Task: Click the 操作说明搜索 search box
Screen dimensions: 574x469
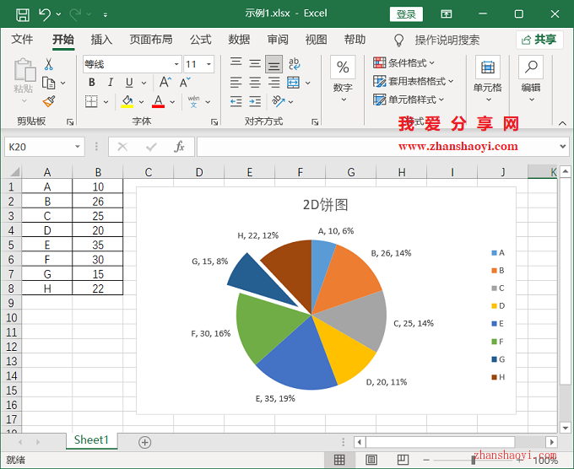Action: pyautogui.click(x=447, y=40)
